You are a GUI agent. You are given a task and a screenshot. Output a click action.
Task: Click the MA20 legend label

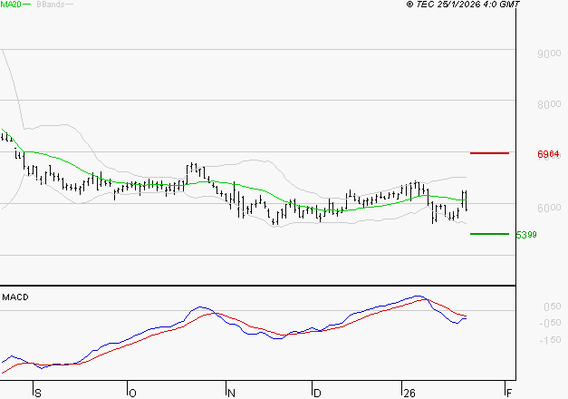[11, 5]
